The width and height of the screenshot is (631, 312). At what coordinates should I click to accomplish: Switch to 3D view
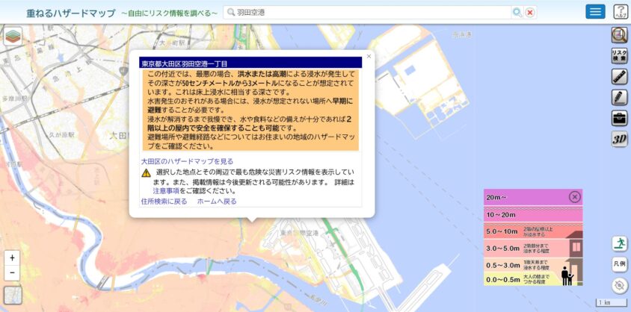click(x=619, y=139)
